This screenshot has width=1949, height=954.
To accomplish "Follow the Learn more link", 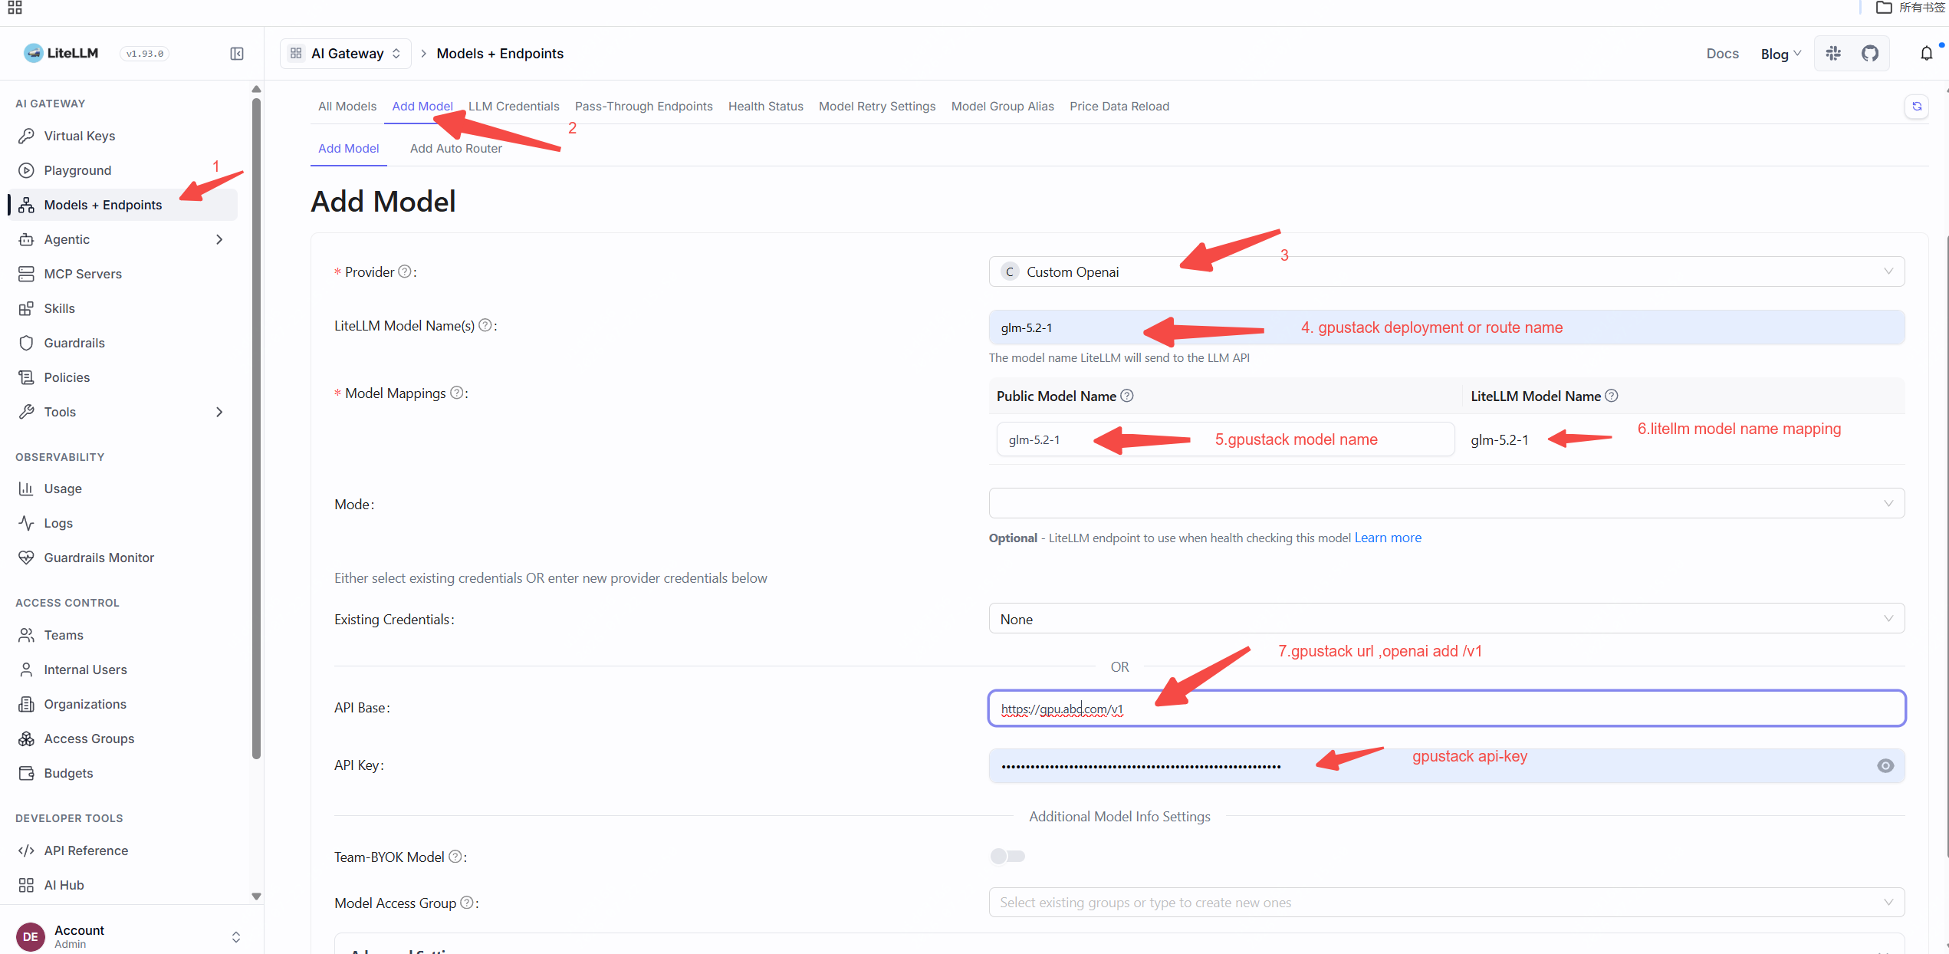I will coord(1388,538).
